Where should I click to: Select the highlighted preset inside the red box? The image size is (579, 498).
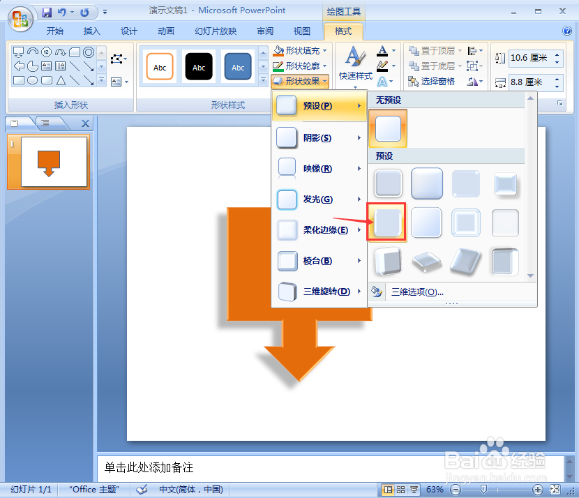pos(387,222)
